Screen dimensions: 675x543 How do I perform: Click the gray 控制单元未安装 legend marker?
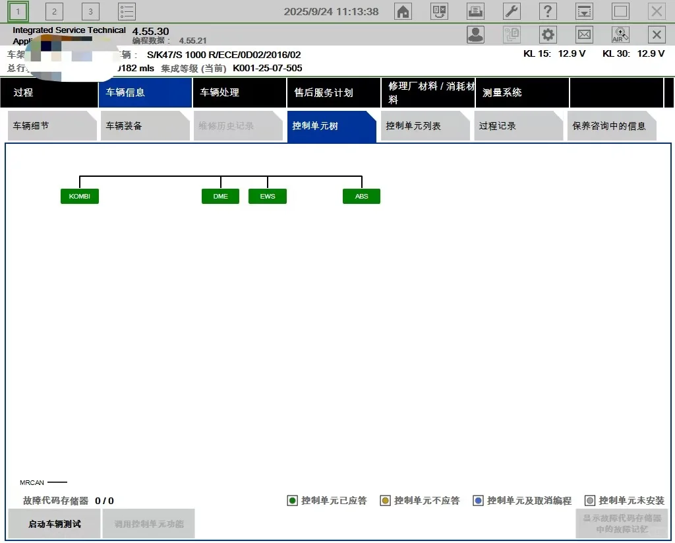click(x=590, y=501)
